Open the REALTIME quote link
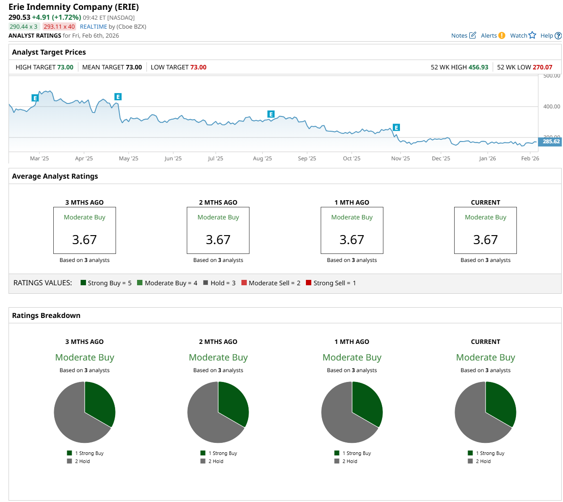The width and height of the screenshot is (563, 502). pos(93,27)
